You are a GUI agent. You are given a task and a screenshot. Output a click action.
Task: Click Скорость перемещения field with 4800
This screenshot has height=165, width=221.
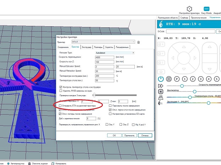click(x=105, y=57)
